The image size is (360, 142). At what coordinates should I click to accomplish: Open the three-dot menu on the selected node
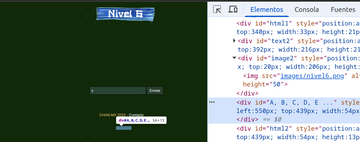[212, 102]
